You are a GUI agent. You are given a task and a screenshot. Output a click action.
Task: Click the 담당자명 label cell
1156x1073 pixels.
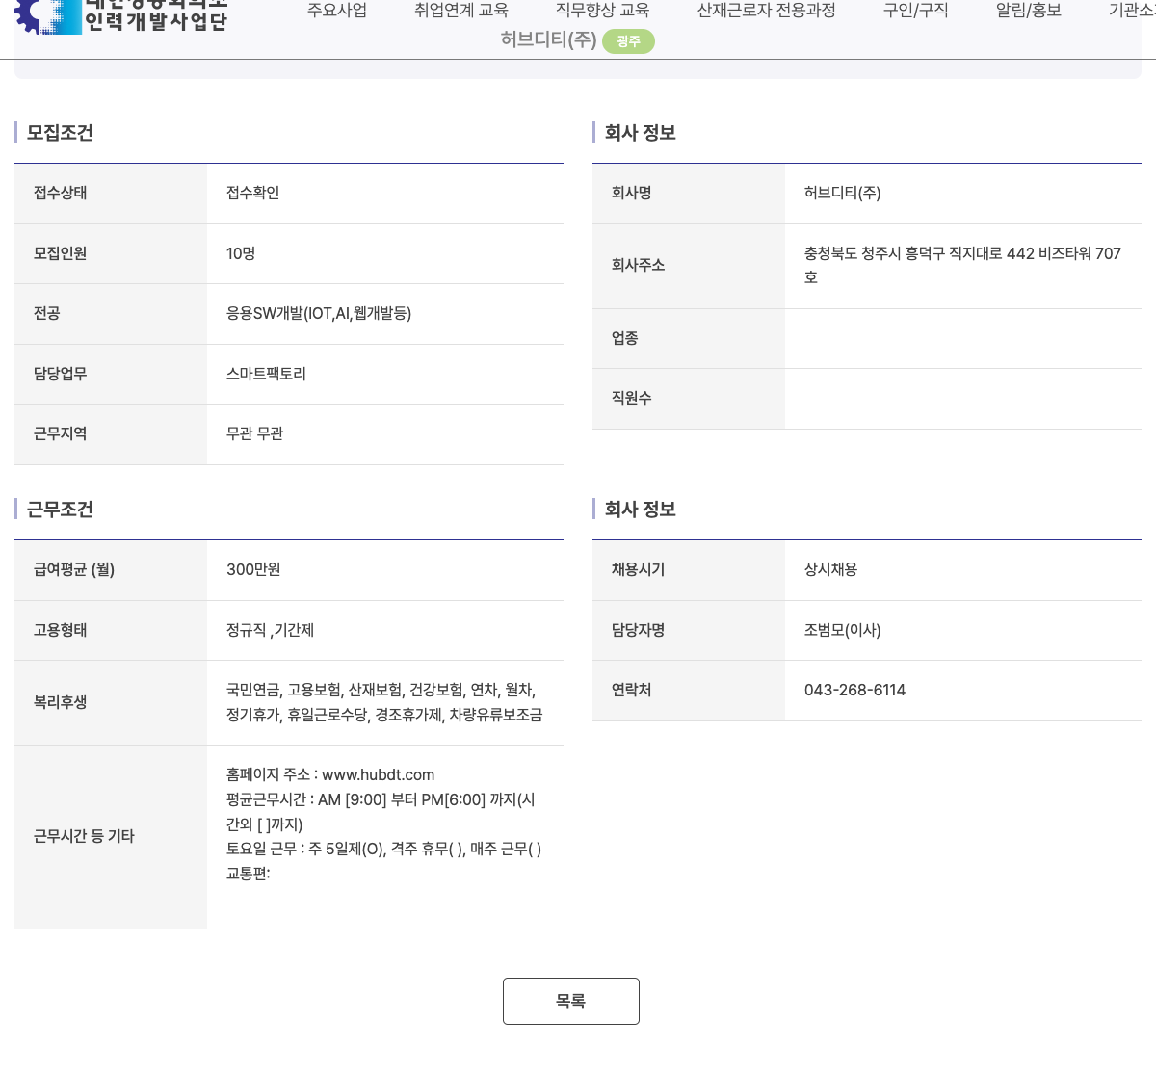(x=689, y=630)
